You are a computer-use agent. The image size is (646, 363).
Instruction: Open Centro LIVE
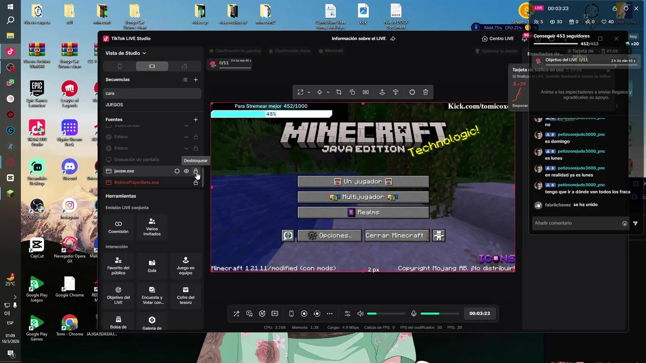click(498, 38)
